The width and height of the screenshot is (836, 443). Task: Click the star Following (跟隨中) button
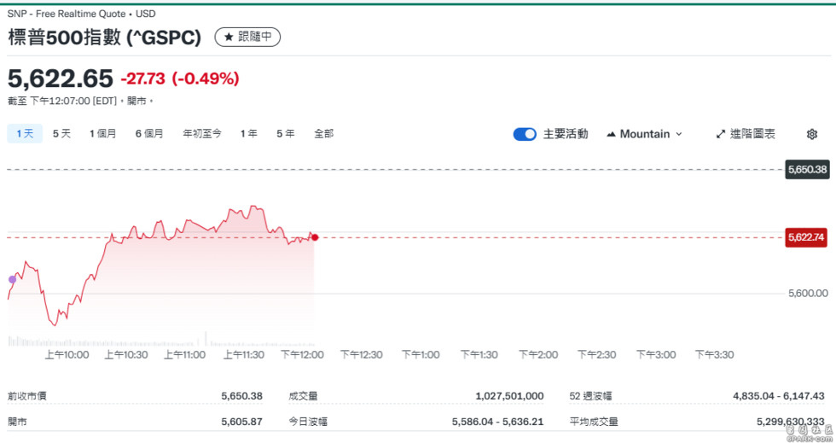point(247,37)
